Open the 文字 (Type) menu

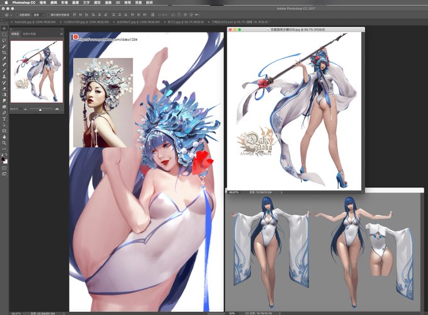tap(86, 3)
